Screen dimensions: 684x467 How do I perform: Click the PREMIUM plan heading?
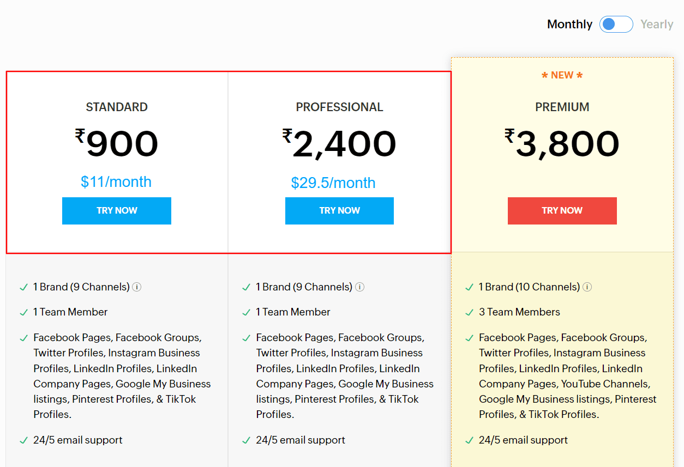562,107
